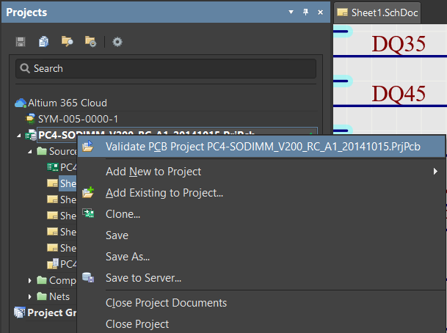Image resolution: width=447 pixels, height=333 pixels.
Task: Click the Validate PCB Project icon
Action: [88, 146]
